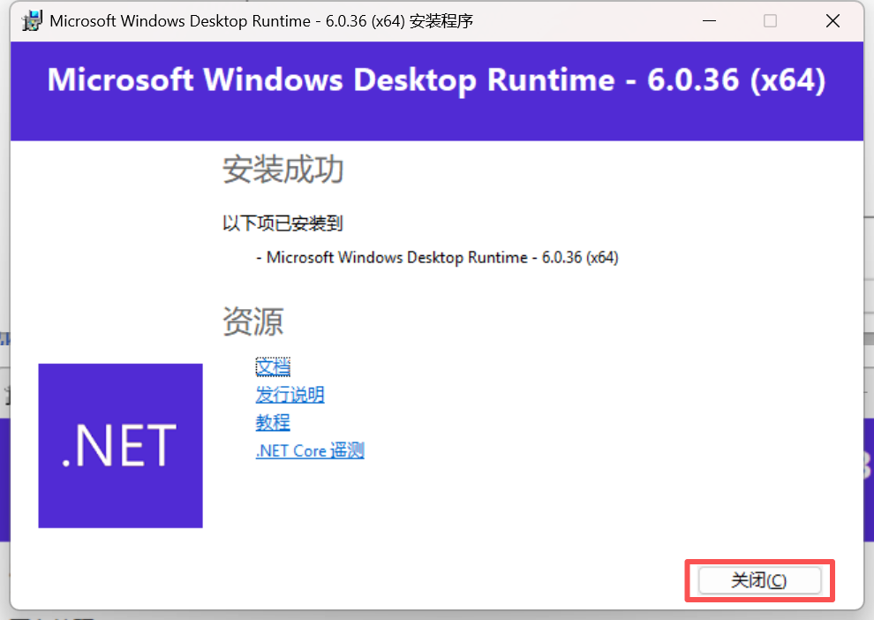Image resolution: width=874 pixels, height=620 pixels.
Task: Minimize the installer window
Action: tap(709, 21)
